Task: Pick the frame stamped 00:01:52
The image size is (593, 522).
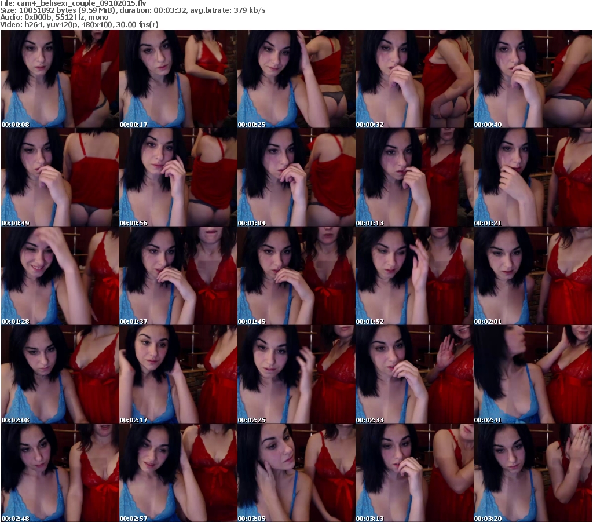Action: coord(414,276)
